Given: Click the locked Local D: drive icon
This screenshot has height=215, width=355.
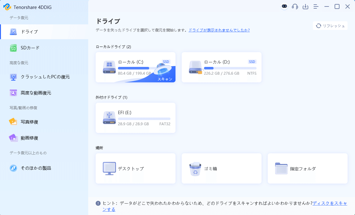Looking at the screenshot, I should [x=195, y=67].
